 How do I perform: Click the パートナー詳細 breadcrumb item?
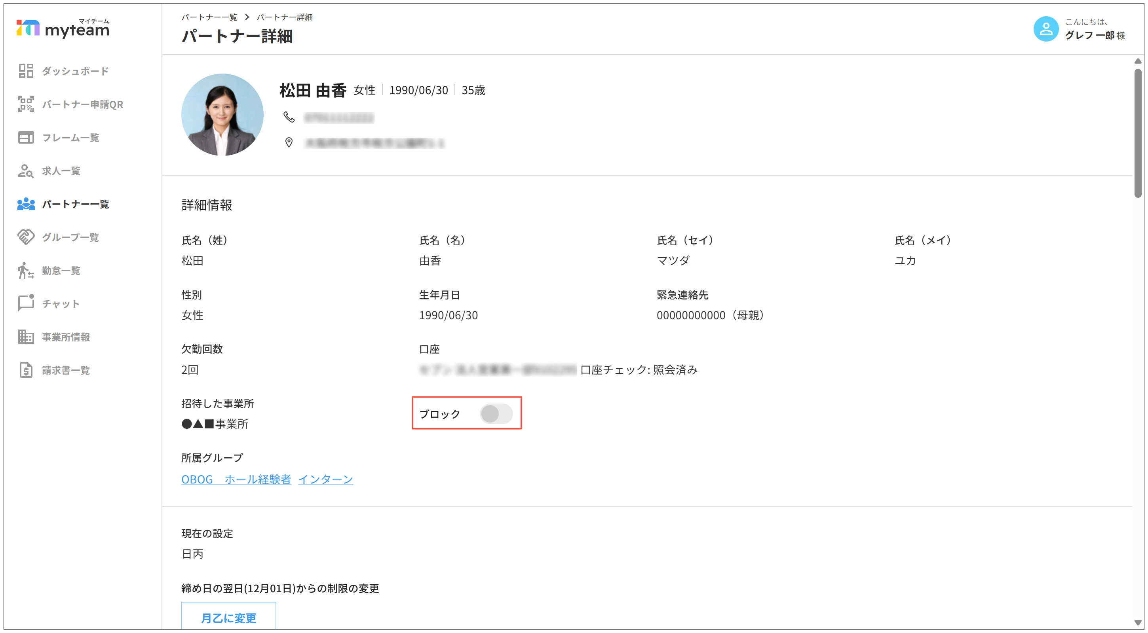coord(284,17)
